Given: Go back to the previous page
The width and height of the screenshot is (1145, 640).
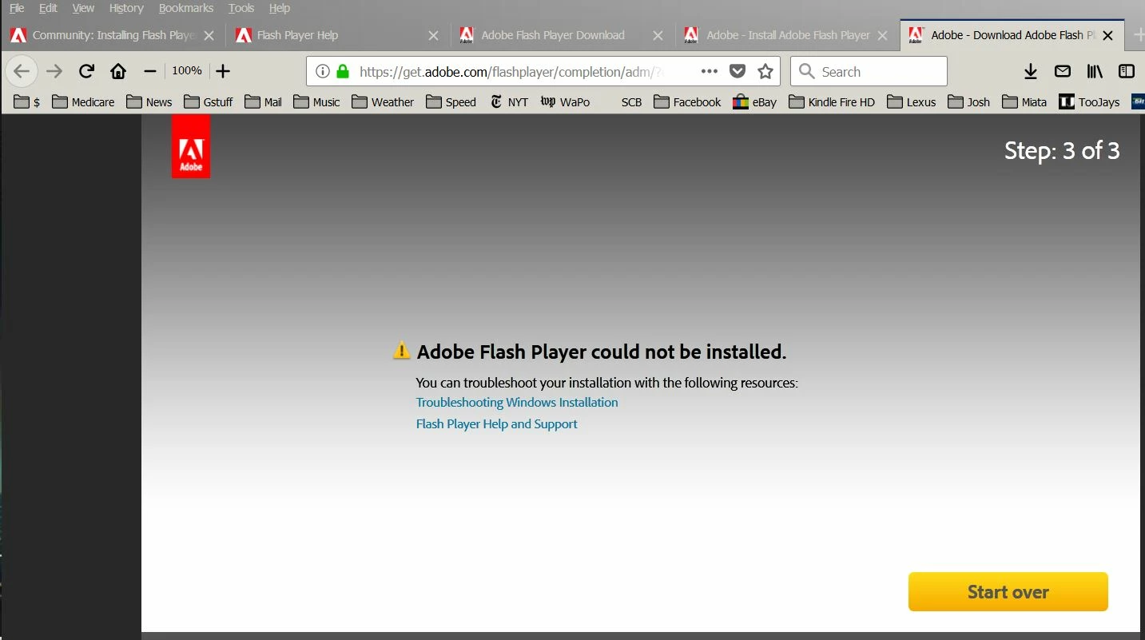Looking at the screenshot, I should (22, 71).
